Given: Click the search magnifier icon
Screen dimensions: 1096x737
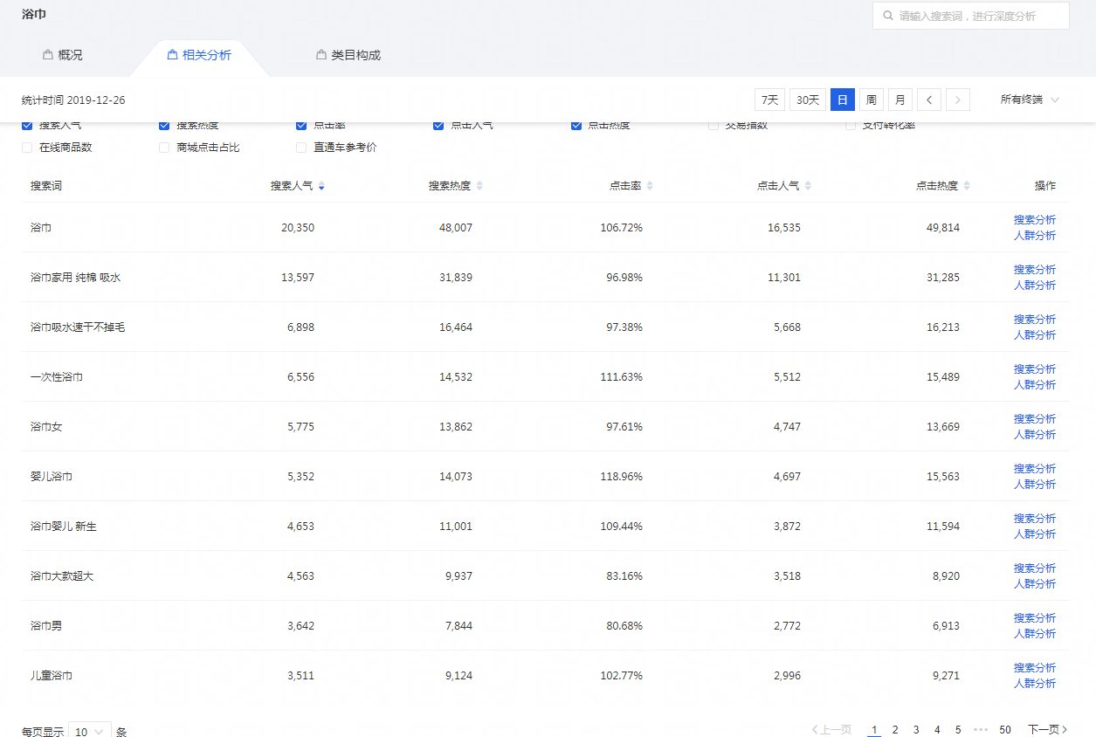Looking at the screenshot, I should (x=888, y=16).
